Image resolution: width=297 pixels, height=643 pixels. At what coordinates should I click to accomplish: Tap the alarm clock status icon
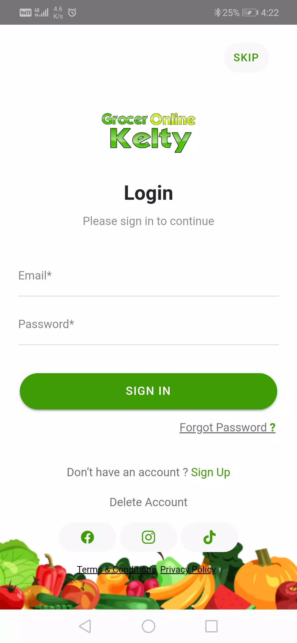pos(72,12)
